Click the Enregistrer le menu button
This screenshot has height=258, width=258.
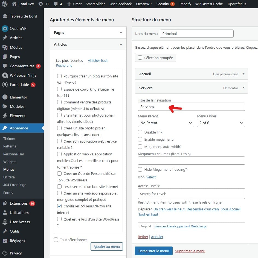pyautogui.click(x=154, y=251)
